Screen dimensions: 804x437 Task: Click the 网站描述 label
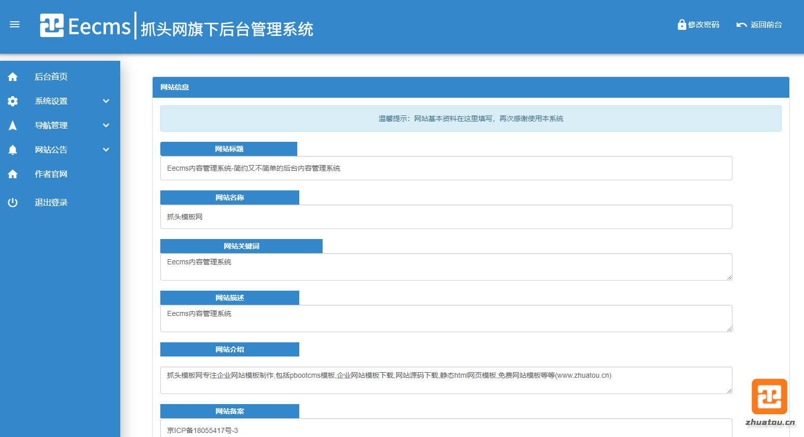230,298
